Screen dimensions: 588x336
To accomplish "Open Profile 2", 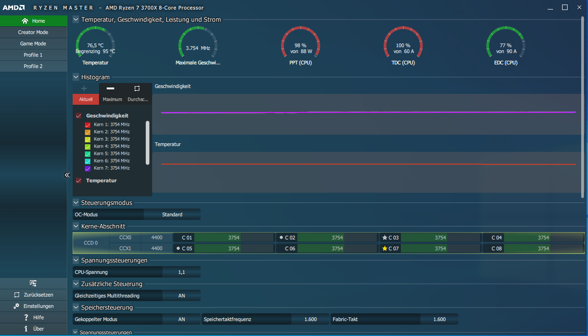I will point(34,66).
